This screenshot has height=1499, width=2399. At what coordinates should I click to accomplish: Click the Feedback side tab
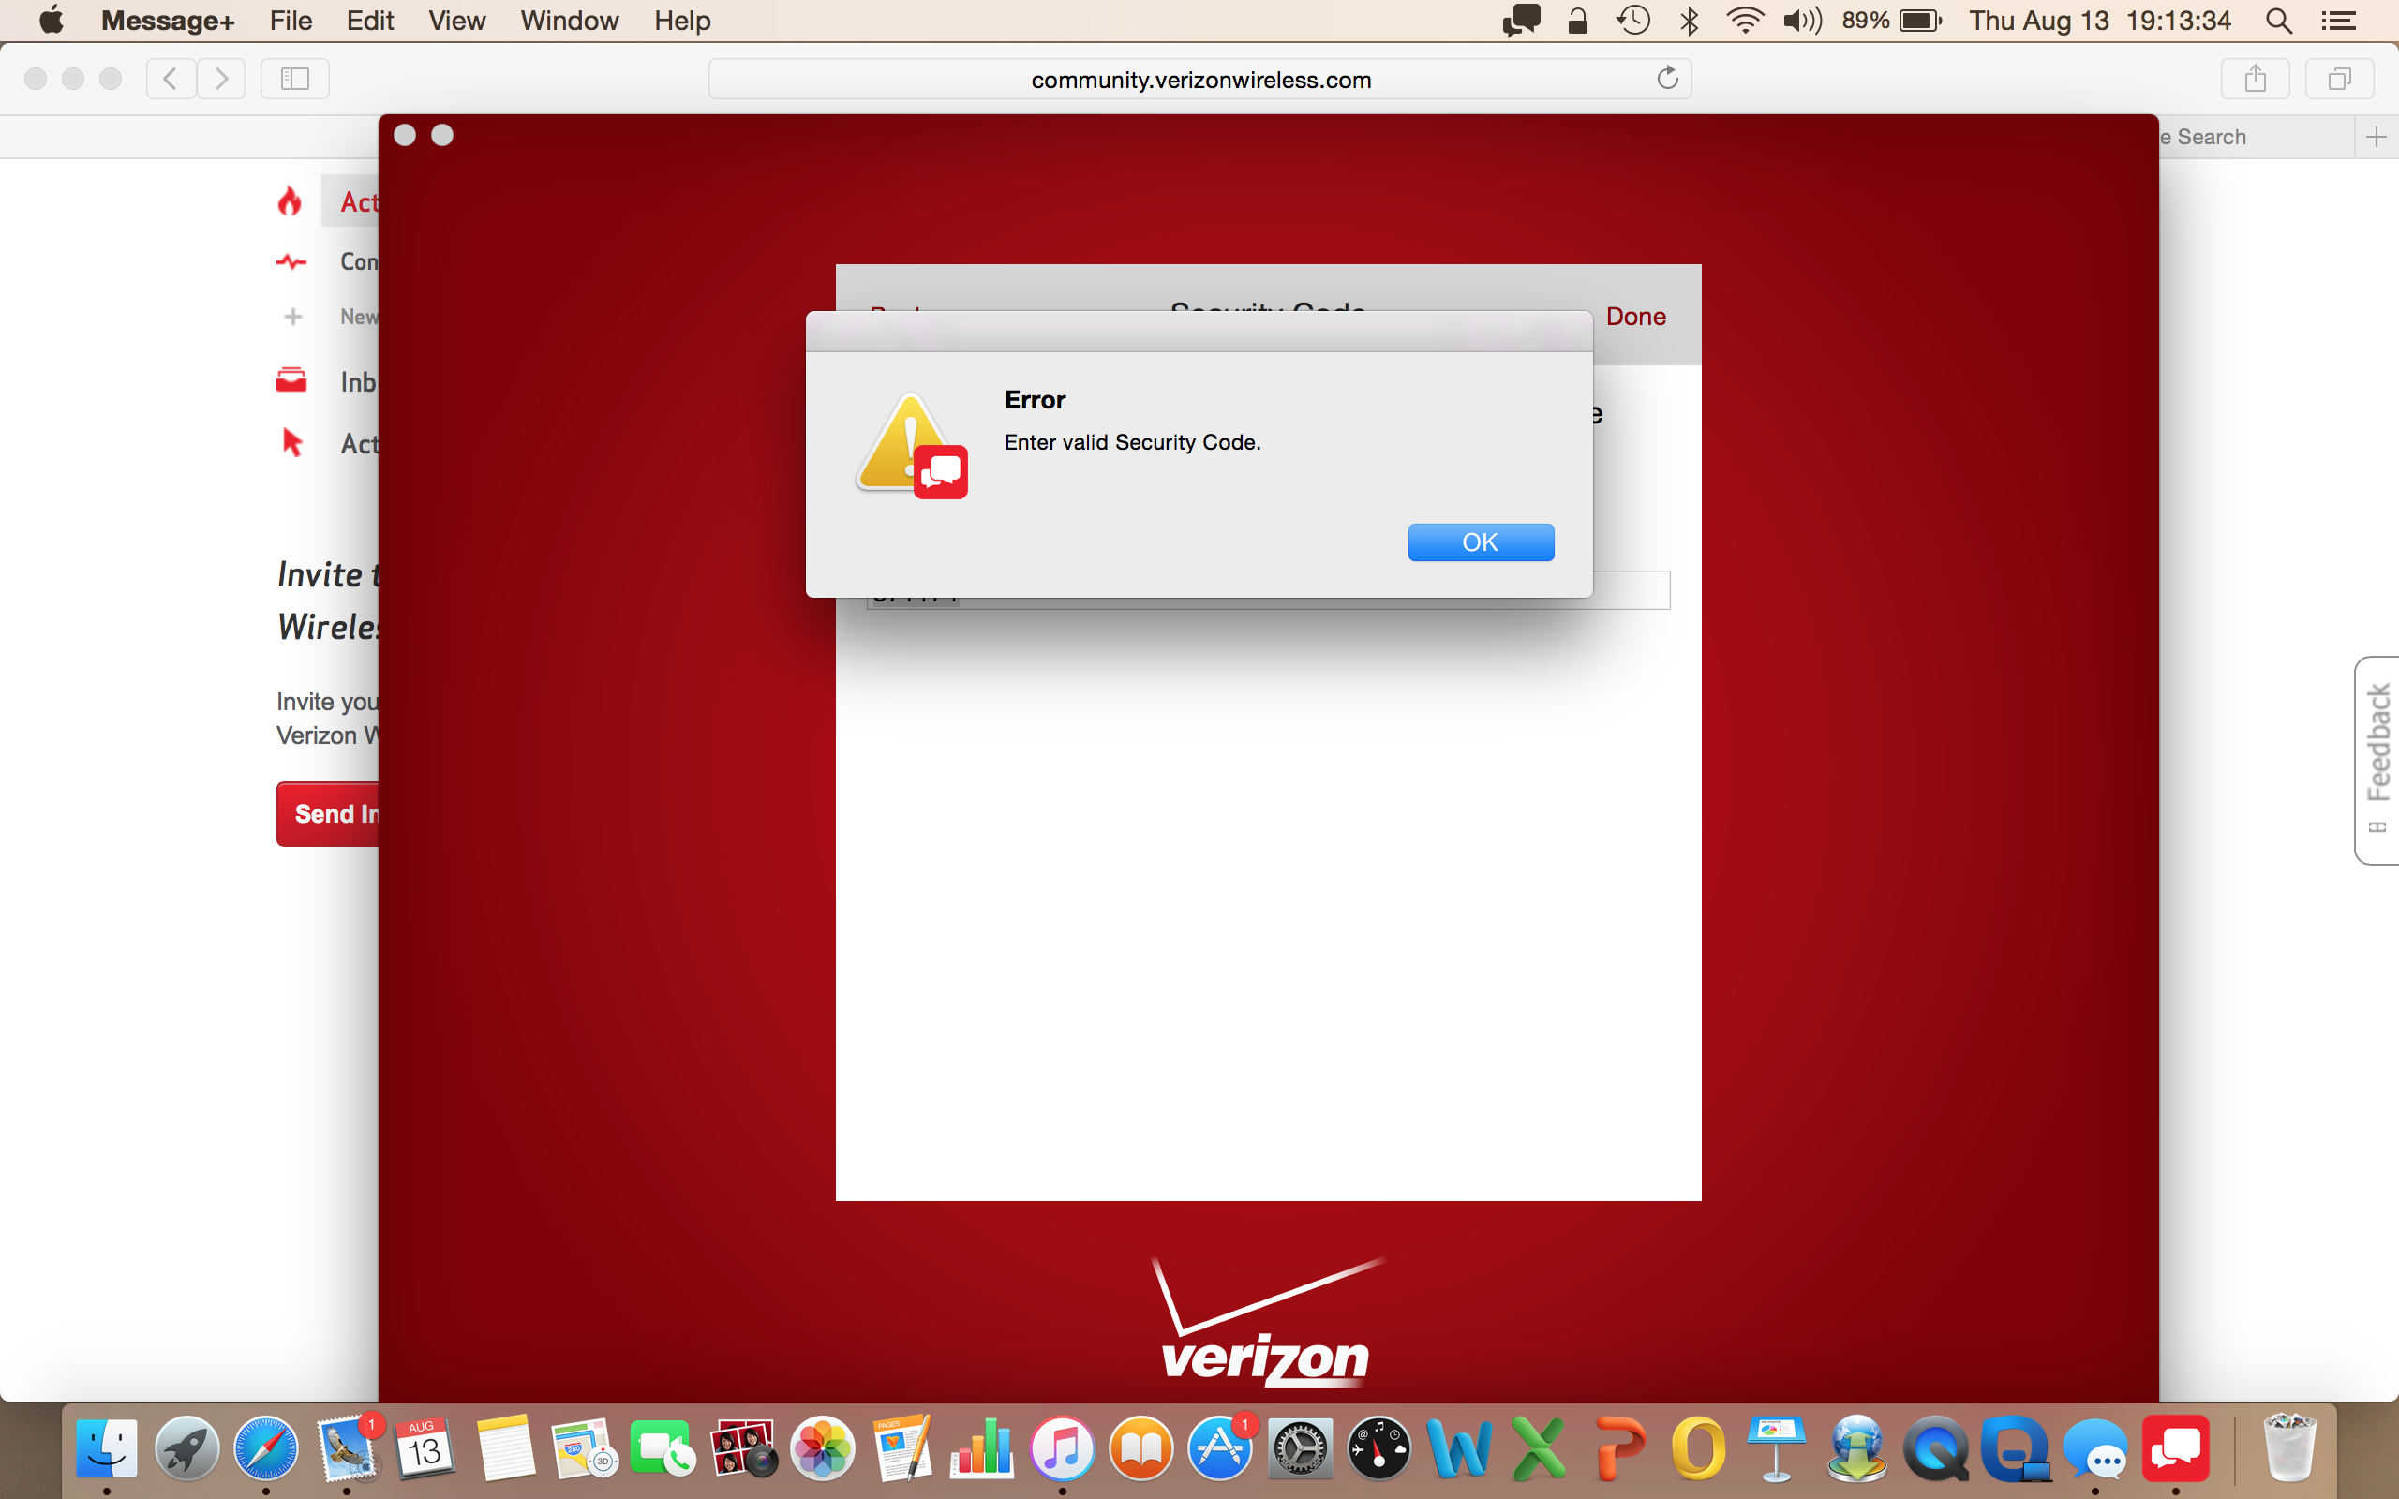tap(2377, 760)
